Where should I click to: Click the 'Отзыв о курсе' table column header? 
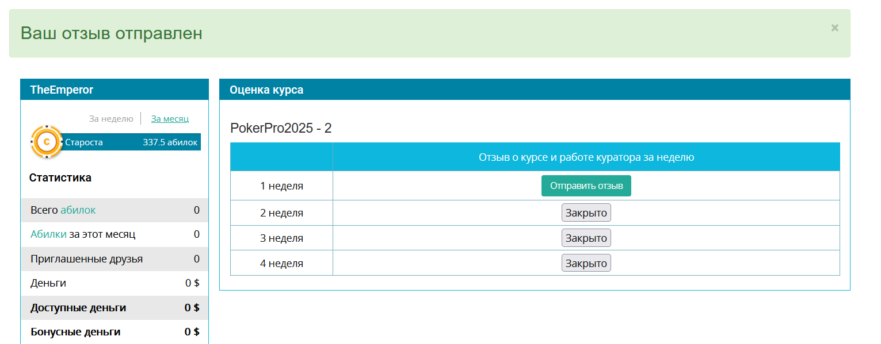coord(586,157)
